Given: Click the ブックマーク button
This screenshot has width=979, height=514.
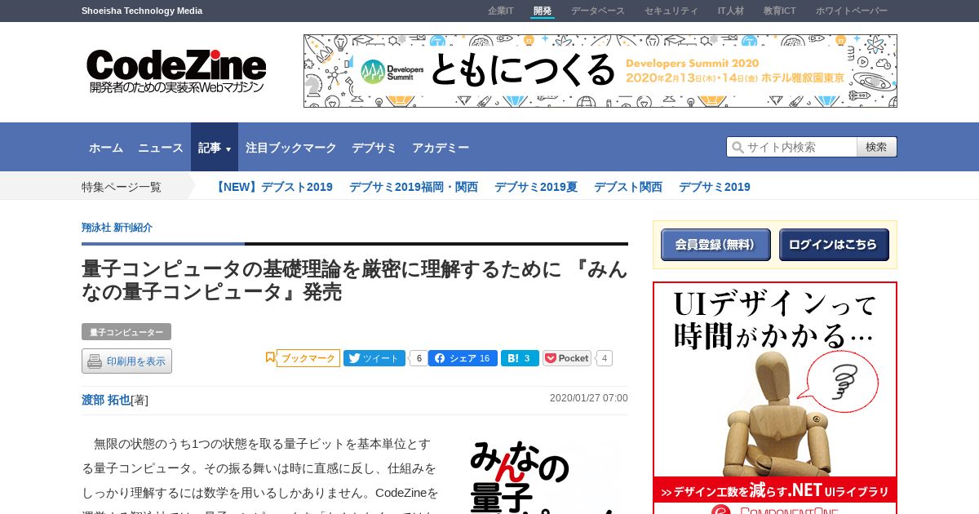Looking at the screenshot, I should (x=308, y=358).
